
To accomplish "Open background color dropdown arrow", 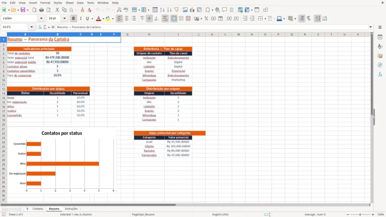I will point(113,18).
